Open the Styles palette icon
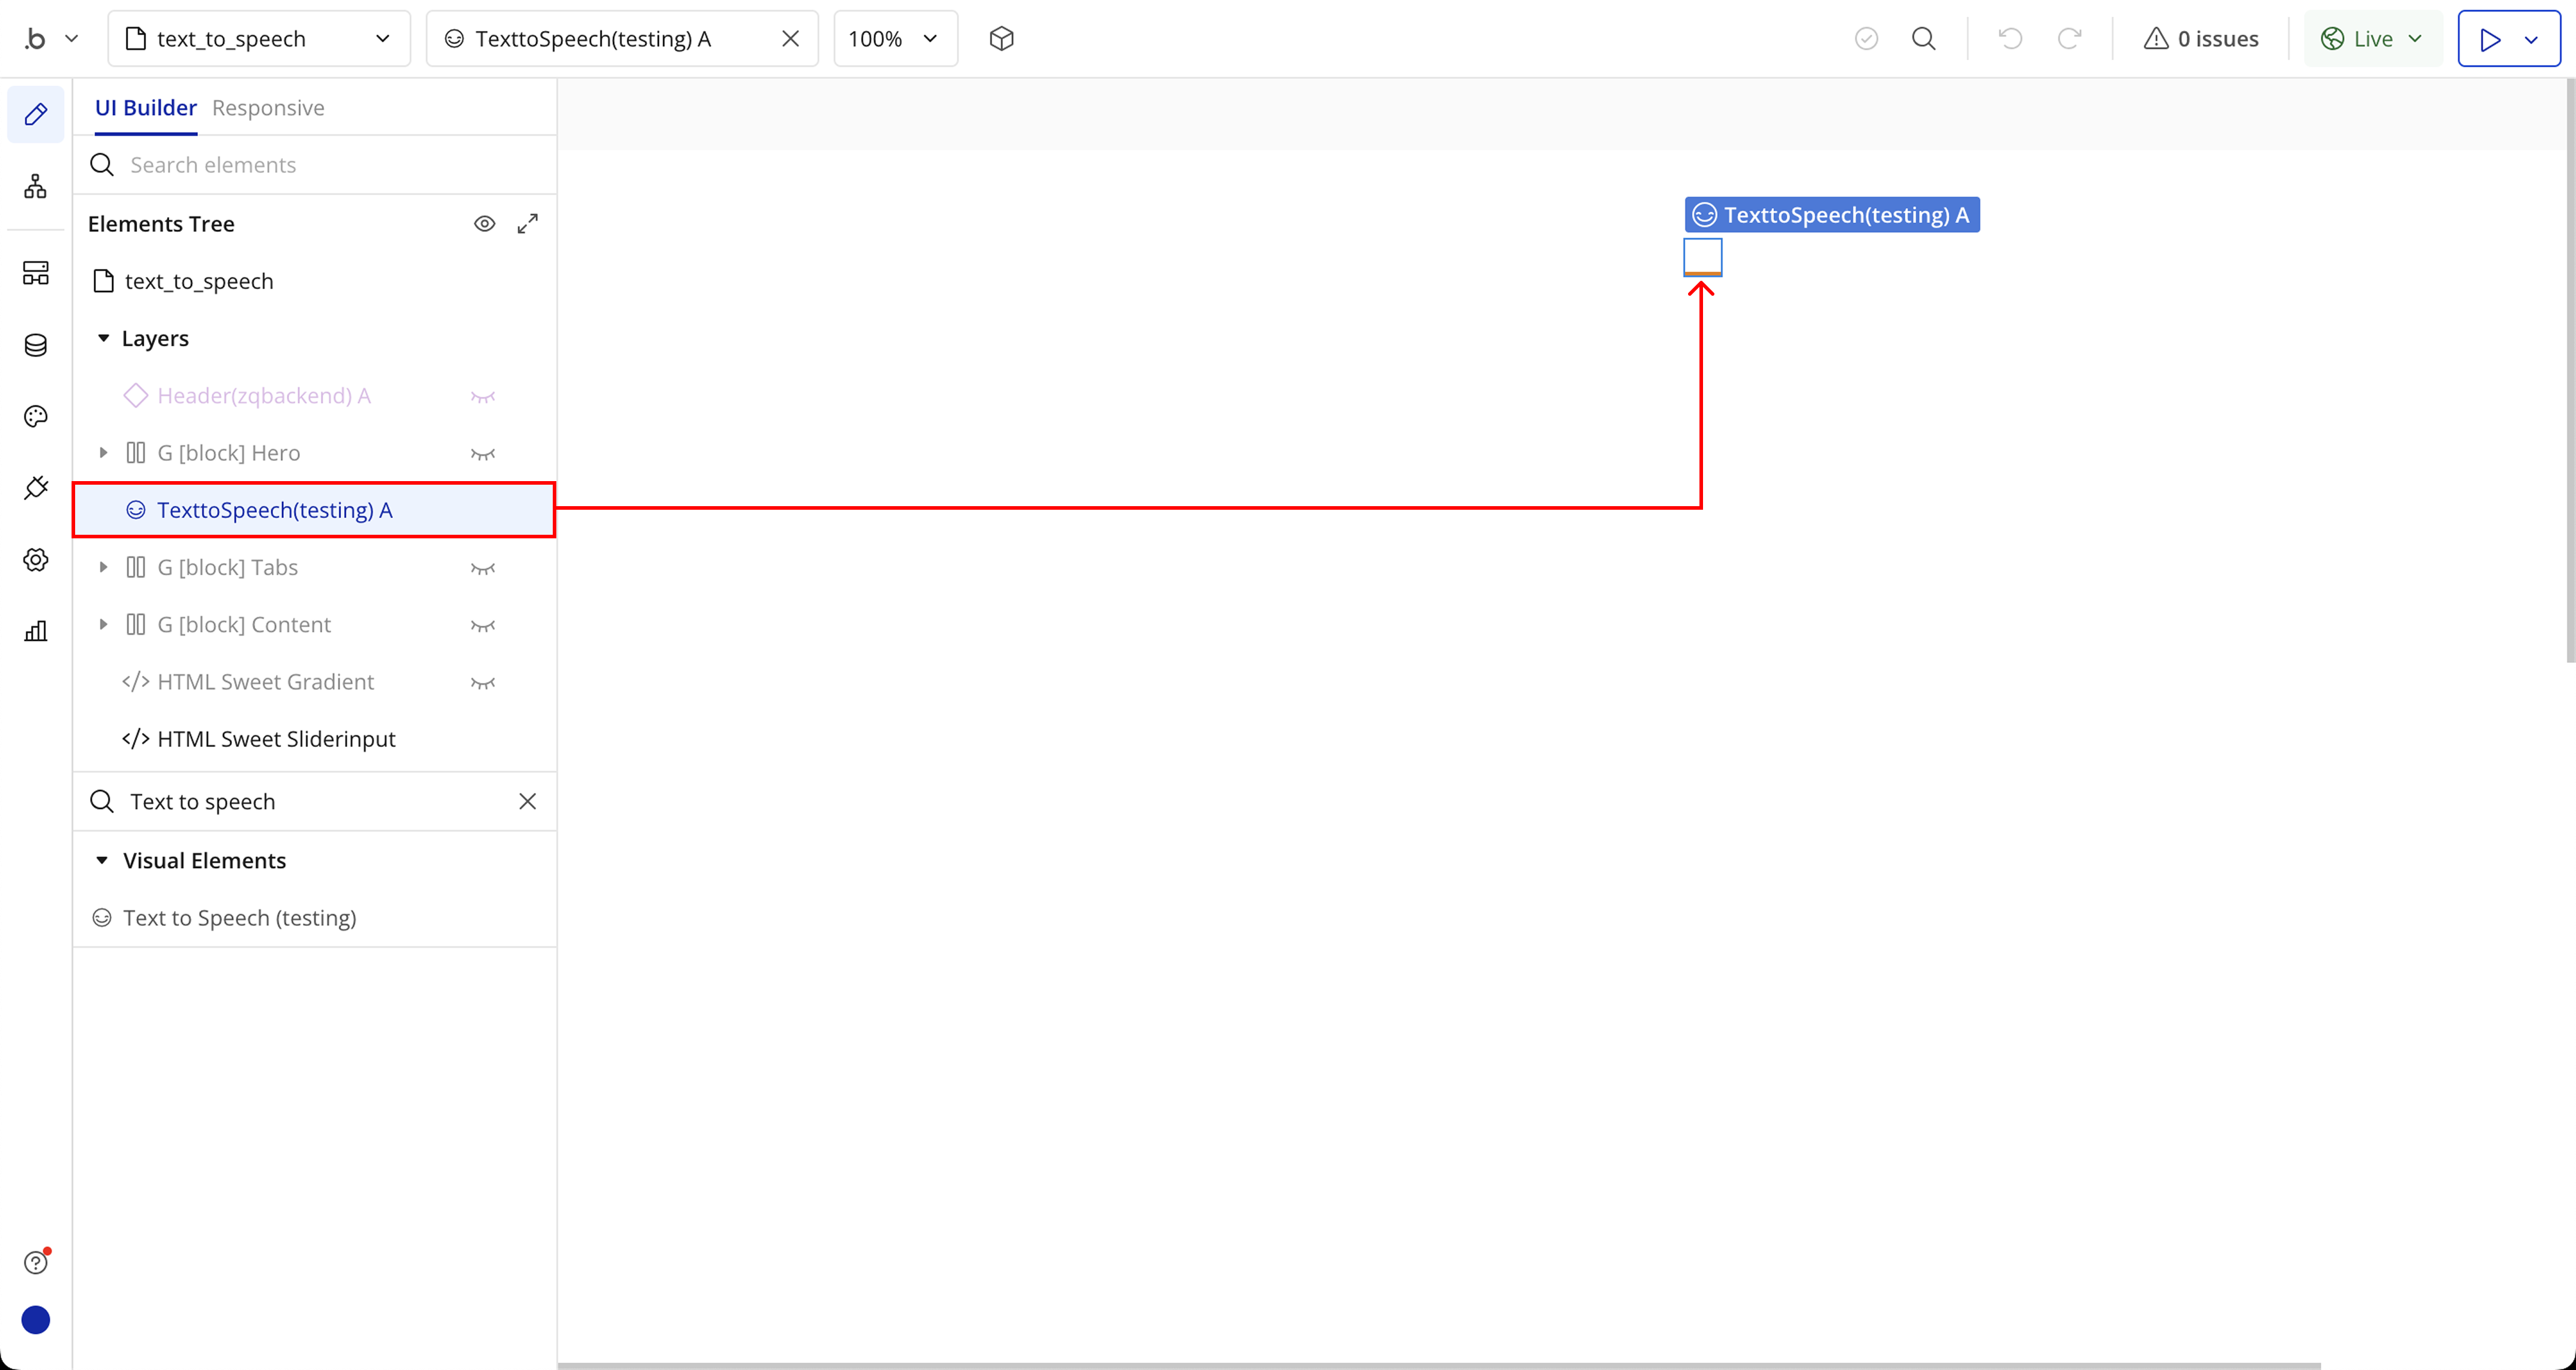 (x=36, y=416)
